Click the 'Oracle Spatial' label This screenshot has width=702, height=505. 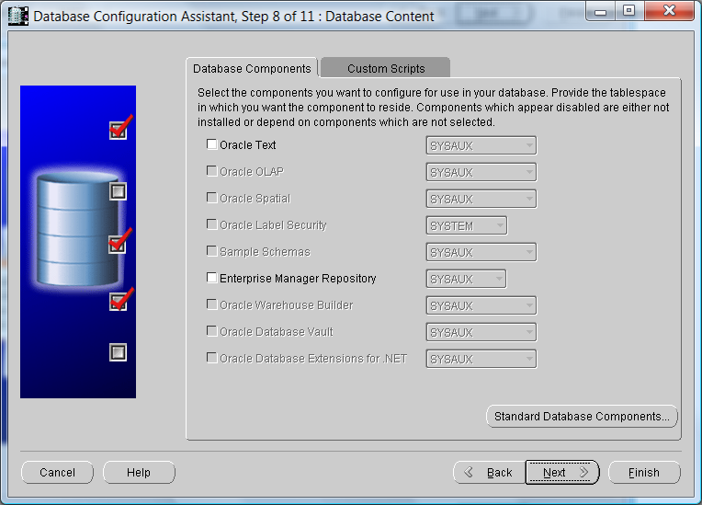pyautogui.click(x=255, y=199)
